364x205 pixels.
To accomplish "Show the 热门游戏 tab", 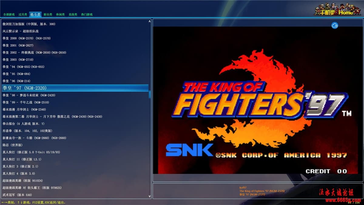I will coord(87,14).
